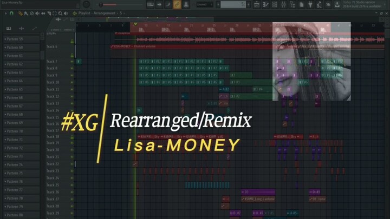The width and height of the screenshot is (390, 219).
Task: Select Pattern 62 in the picker
Action: click(x=22, y=64)
